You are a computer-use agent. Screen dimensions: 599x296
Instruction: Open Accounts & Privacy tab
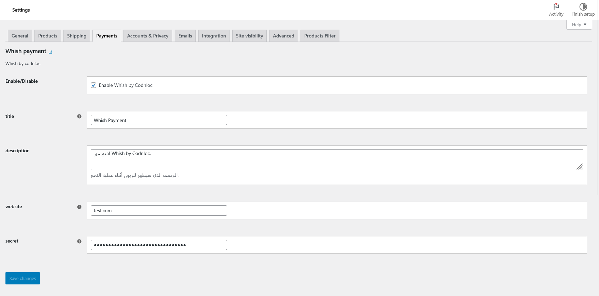click(148, 36)
